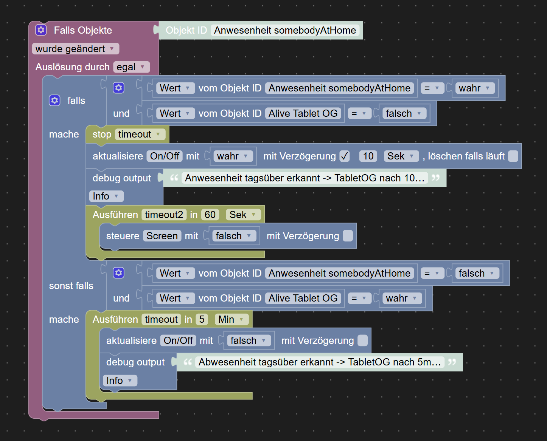
Task: Open the Sek unit dropdown beside 60
Action: tap(243, 215)
